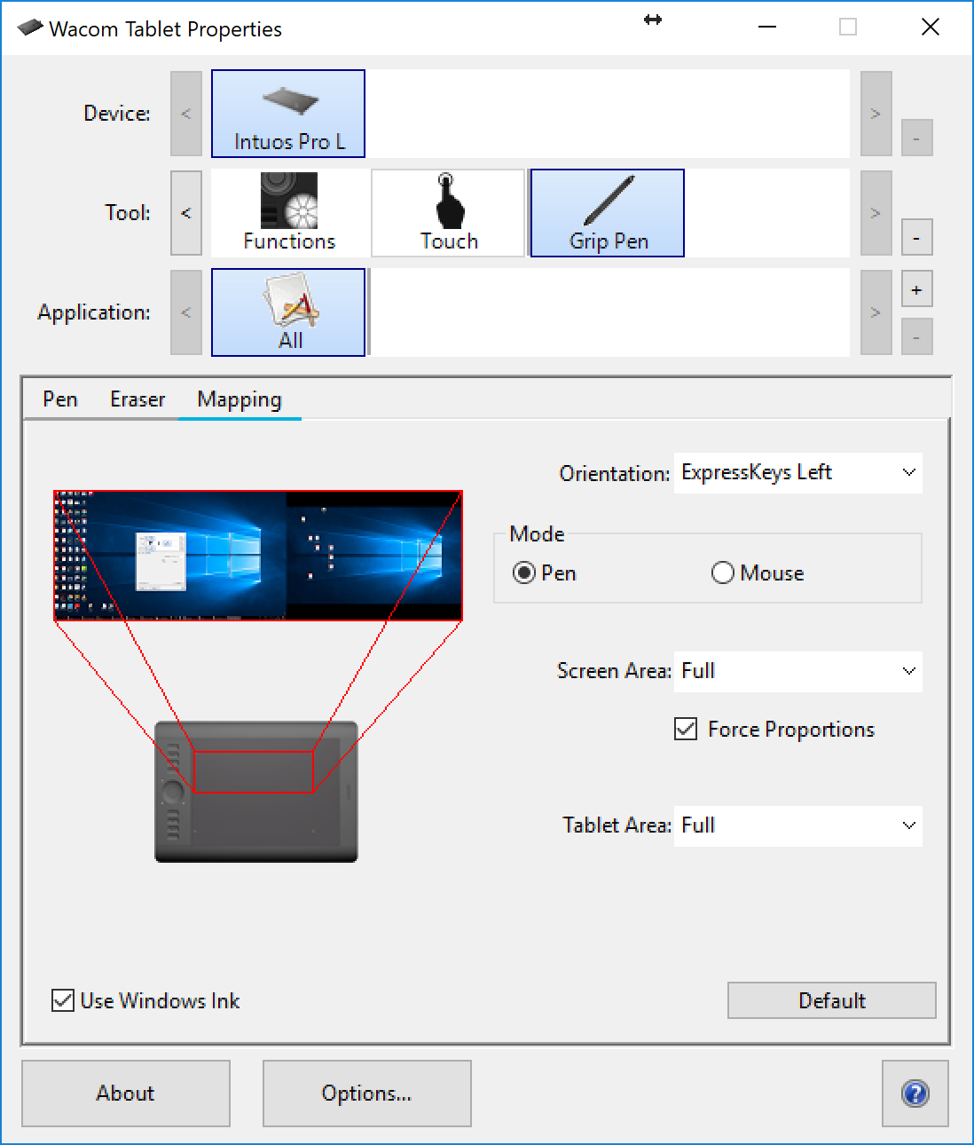Remove application with the minus button
The height and width of the screenshot is (1145, 974).
(916, 337)
